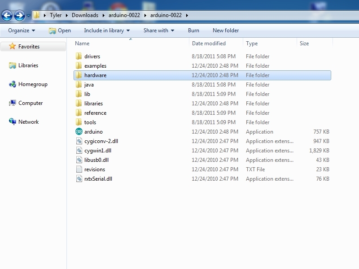Screen dimensions: 359x269
Task: Open Libraries icon in navigation pane
Action: 13,65
